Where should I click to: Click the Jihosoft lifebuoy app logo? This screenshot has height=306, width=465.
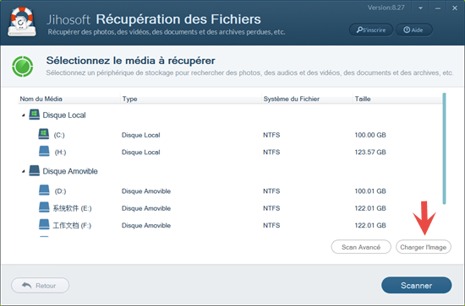click(x=22, y=22)
